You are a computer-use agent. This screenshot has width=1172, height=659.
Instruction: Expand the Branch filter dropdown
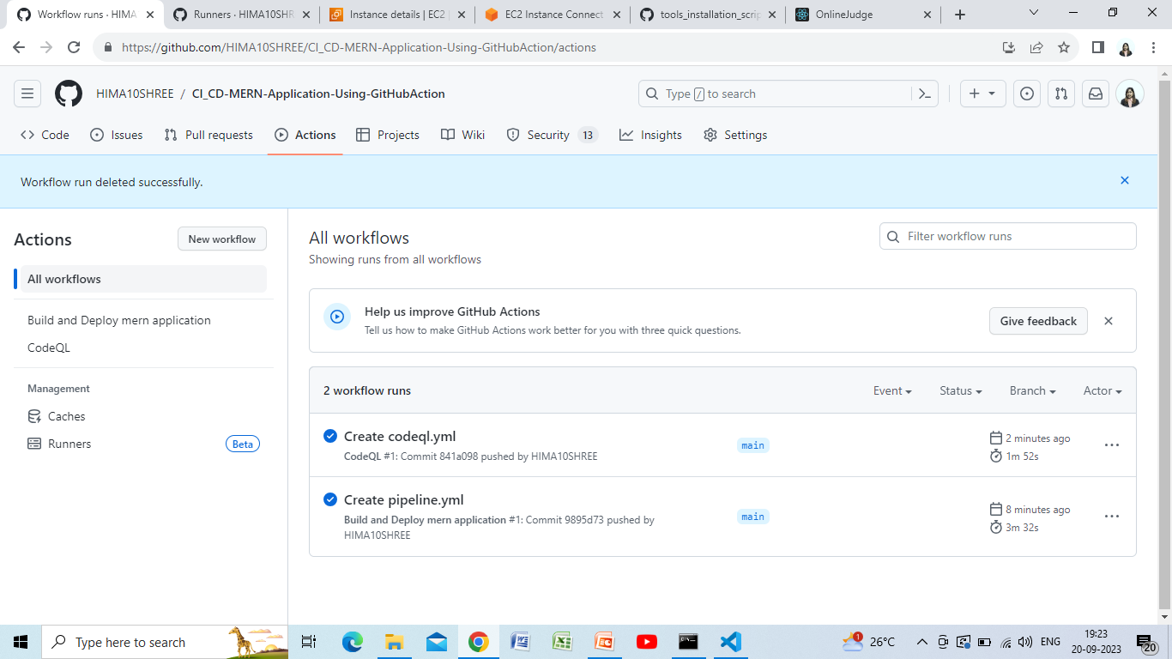click(1032, 390)
